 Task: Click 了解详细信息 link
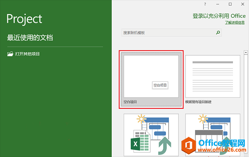click(235, 22)
